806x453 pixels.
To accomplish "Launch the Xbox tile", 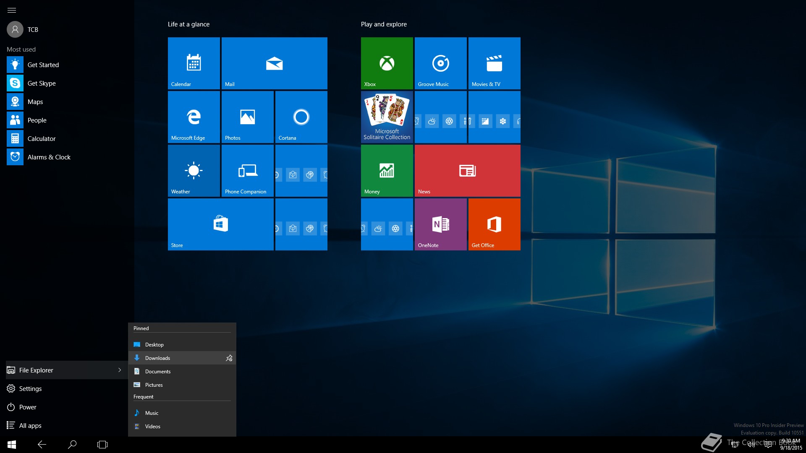I will coord(387,63).
